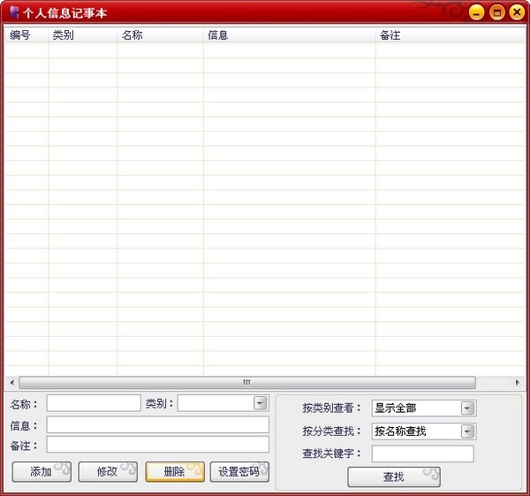Minimize the 个人信息记事本 window

(x=476, y=13)
